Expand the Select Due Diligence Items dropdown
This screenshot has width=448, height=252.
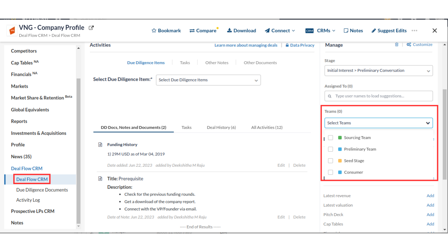pos(208,80)
